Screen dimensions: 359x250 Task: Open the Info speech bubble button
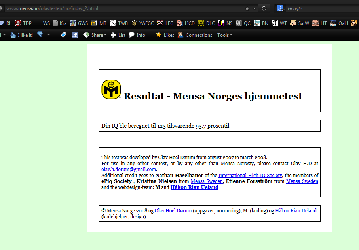(137, 35)
